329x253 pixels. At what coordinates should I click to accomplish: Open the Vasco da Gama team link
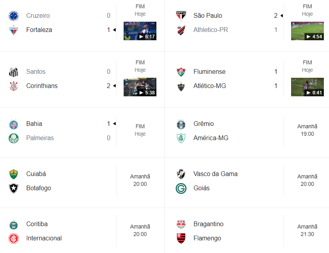(215, 174)
